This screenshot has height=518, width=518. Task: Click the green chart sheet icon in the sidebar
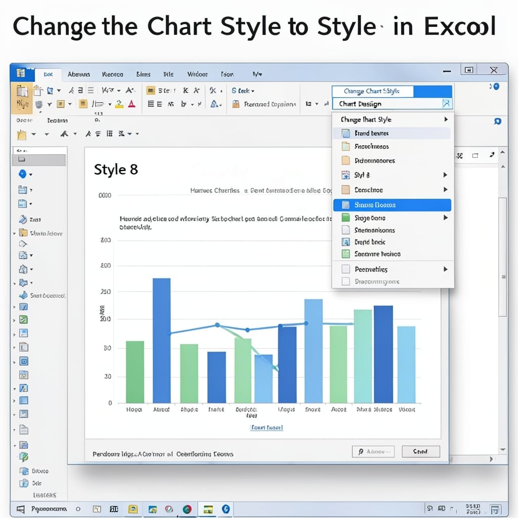pos(23,320)
